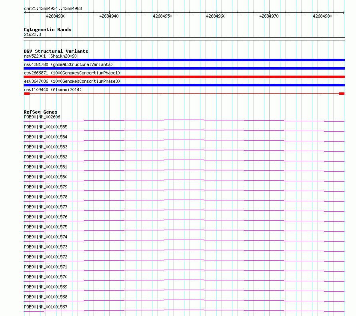This screenshot has height=316, width=356.
Task: Click ruler position 42684980
Action: pos(323,16)
